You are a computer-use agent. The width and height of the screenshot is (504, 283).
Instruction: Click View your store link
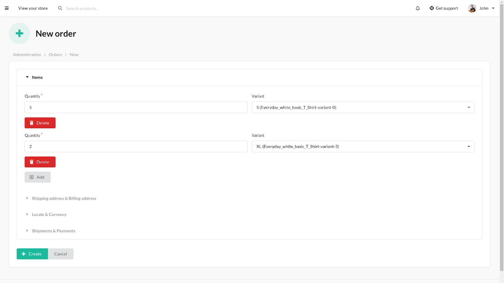[x=33, y=8]
